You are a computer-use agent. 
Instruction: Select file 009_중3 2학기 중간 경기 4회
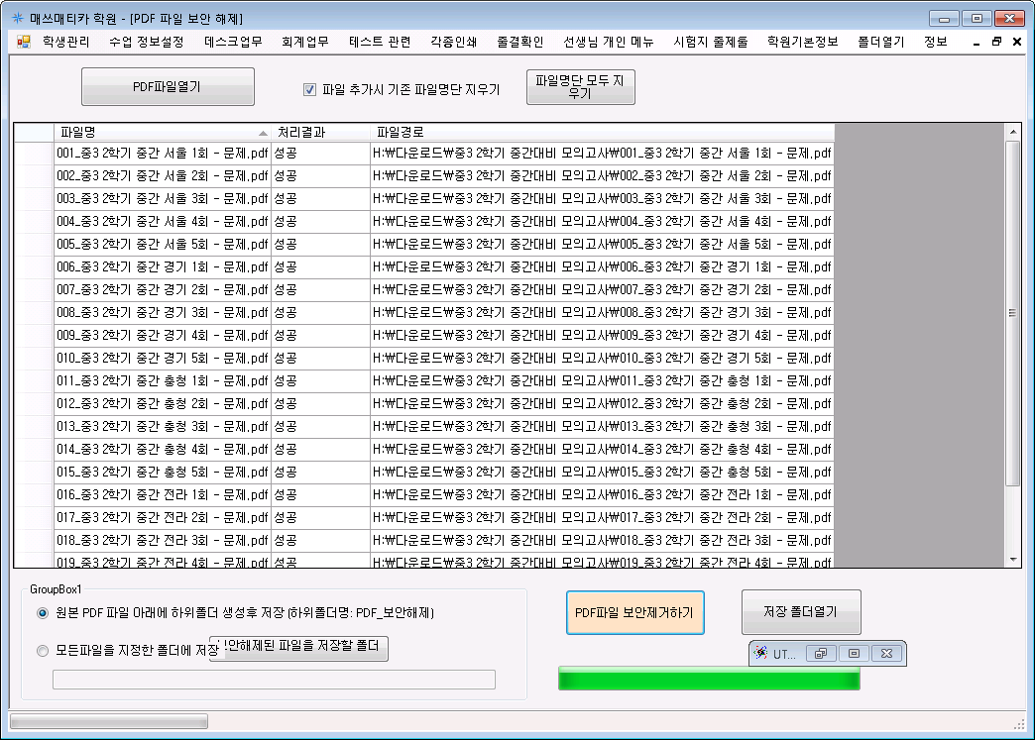click(x=162, y=335)
